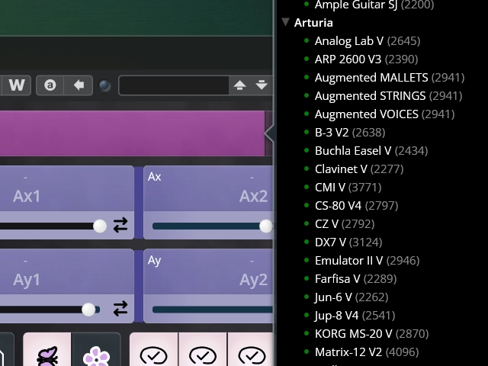Viewport: 488px width, 366px height.
Task: Select Buchla Easel V plugin
Action: coord(371,151)
